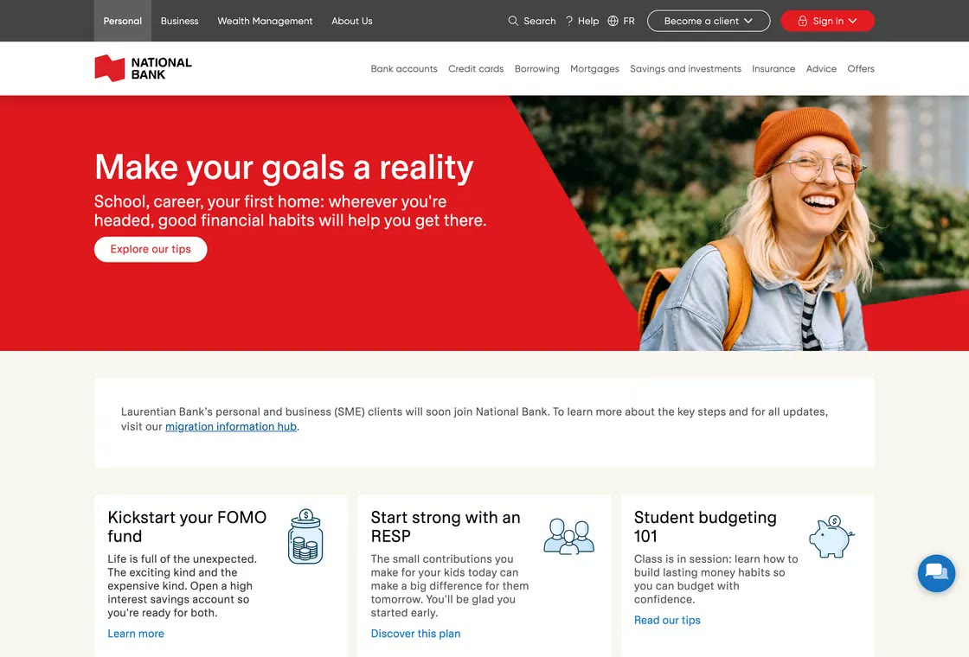
Task: Click the globe language icon
Action: point(613,21)
